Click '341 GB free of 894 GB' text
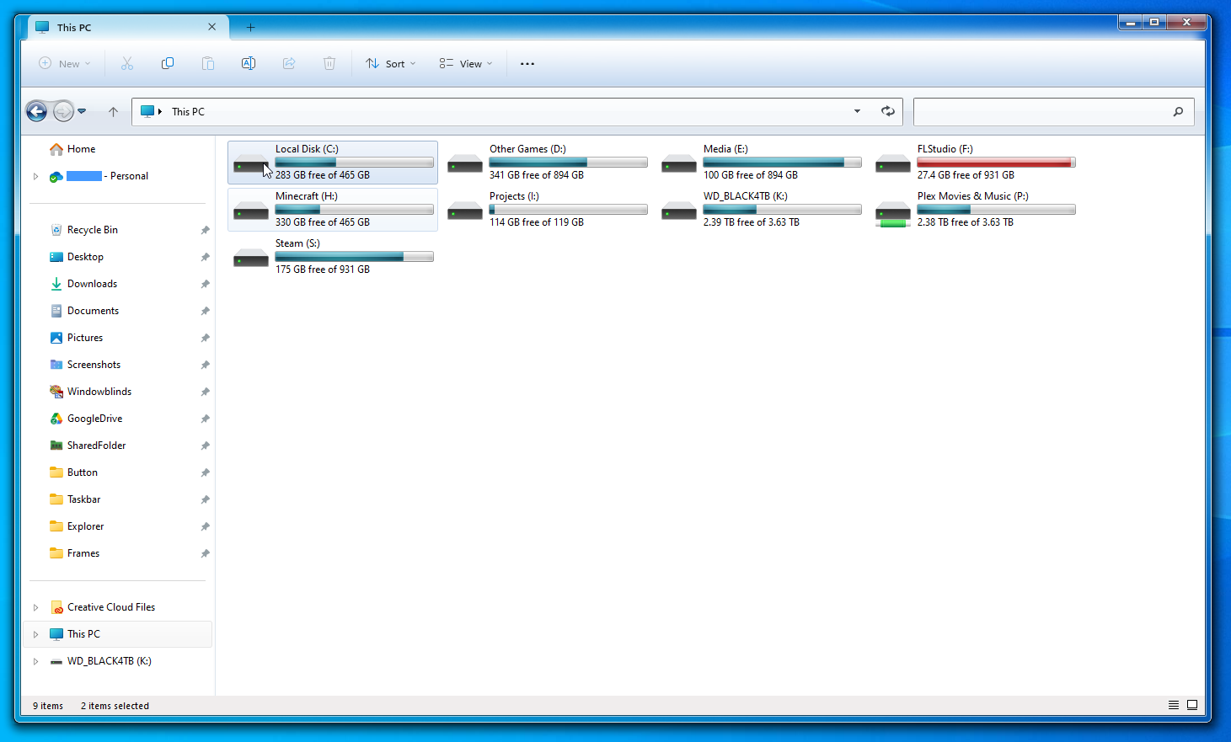 (537, 175)
